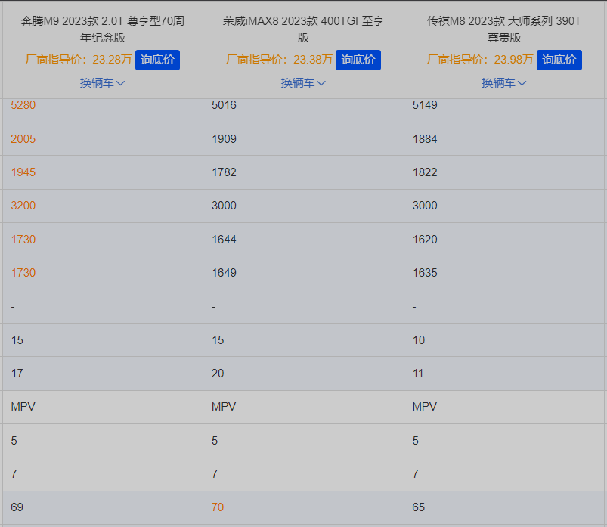
Task: Expand 换辆车 dropdown under 奔腾M9
Action: (x=102, y=83)
